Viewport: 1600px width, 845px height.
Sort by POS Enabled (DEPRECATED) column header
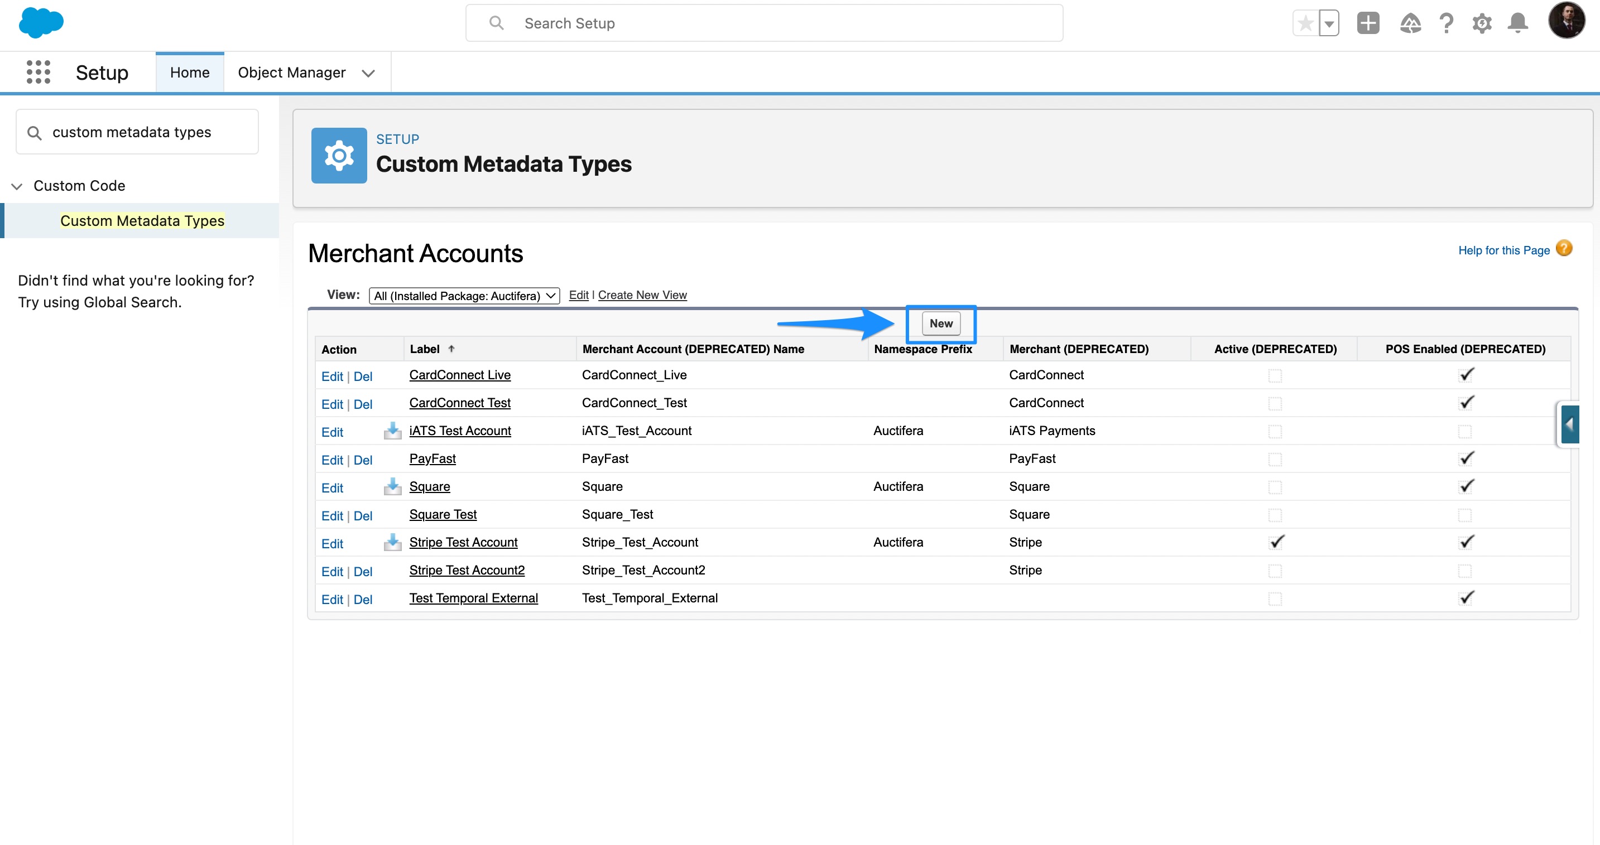coord(1465,349)
